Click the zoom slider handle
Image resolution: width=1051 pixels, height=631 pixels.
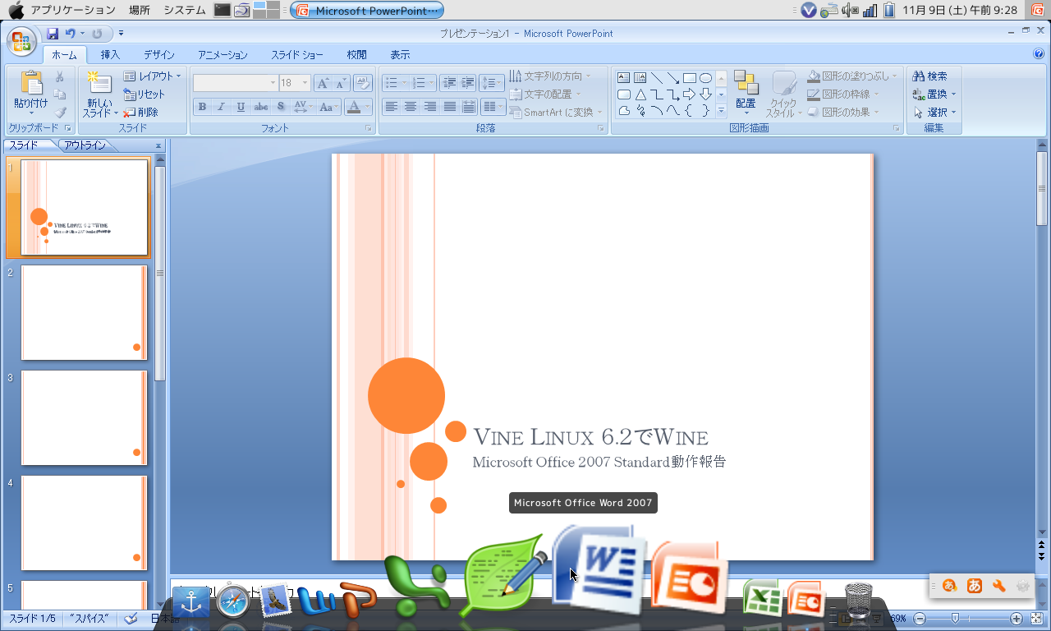[955, 618]
